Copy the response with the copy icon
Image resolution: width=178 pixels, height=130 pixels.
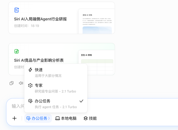pyautogui.click(x=12, y=83)
